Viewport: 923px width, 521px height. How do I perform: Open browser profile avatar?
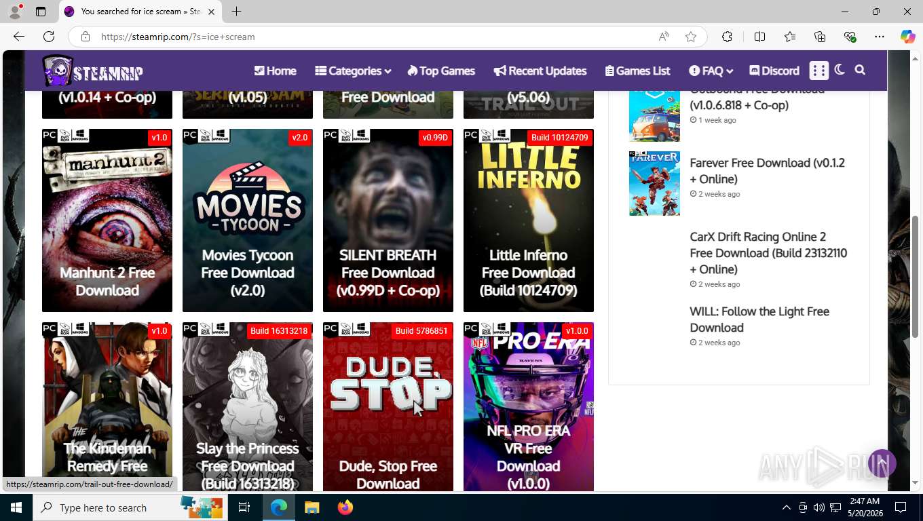[x=15, y=12]
